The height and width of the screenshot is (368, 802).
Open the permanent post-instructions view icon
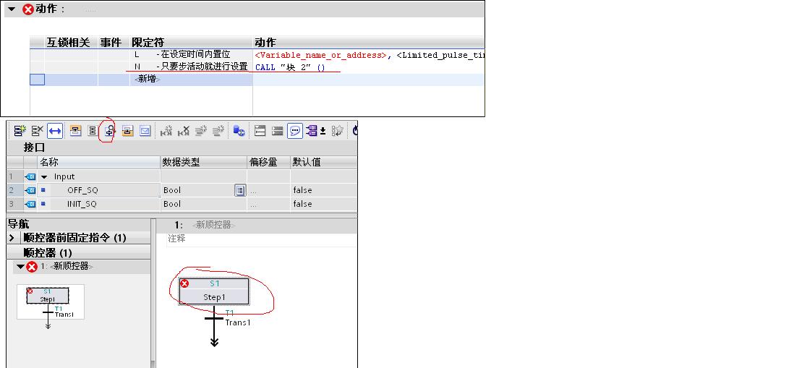click(127, 131)
